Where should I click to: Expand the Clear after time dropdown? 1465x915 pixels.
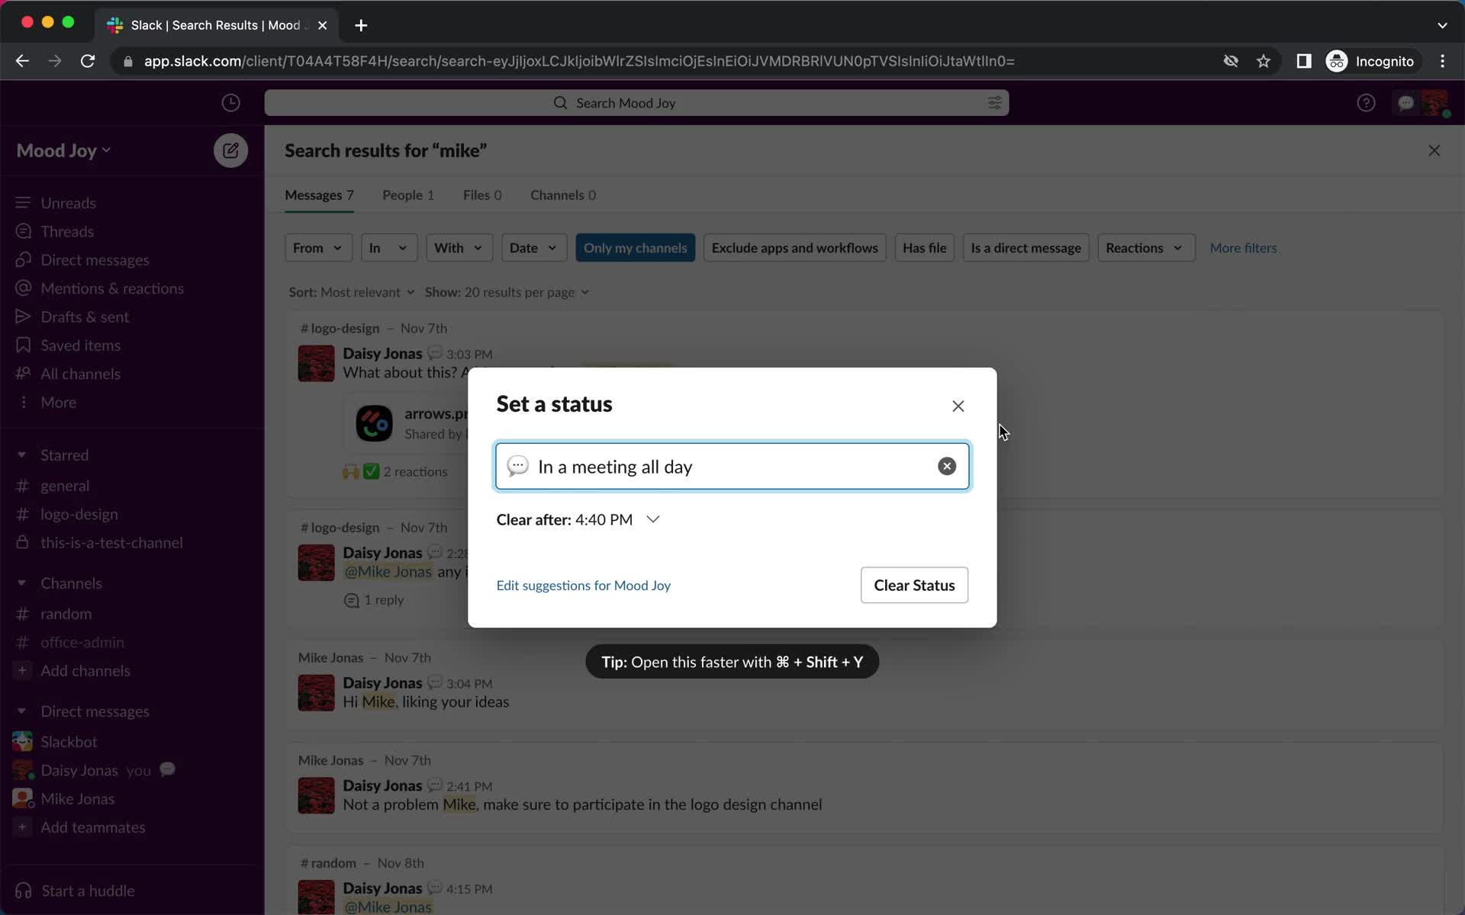pyautogui.click(x=653, y=518)
